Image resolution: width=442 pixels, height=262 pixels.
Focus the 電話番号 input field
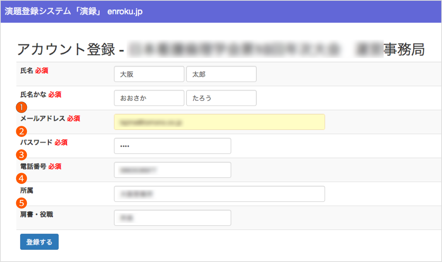(x=172, y=170)
